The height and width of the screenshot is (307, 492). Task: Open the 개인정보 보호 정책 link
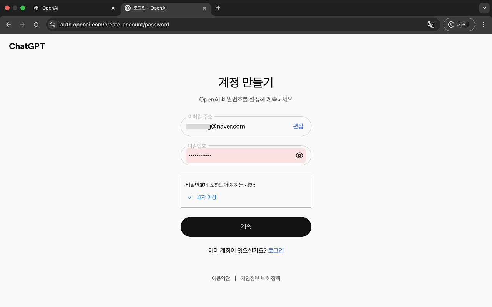261,279
